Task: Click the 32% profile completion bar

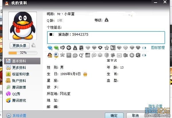Action: coord(23,53)
